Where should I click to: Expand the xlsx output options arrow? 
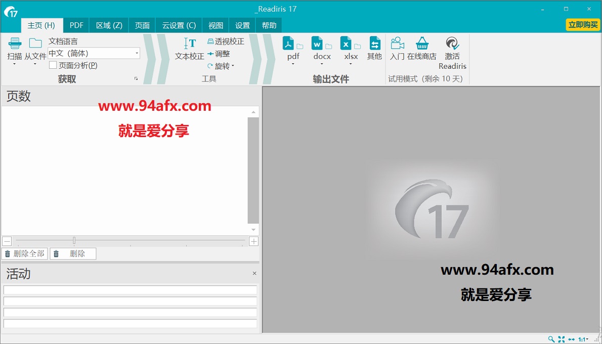tap(351, 64)
